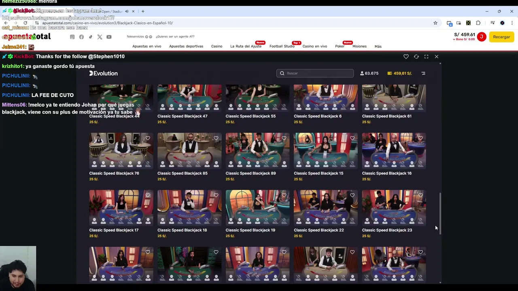Image resolution: width=518 pixels, height=291 pixels.
Task: Open Apuesta Total Instagram page icon
Action: pyautogui.click(x=72, y=37)
